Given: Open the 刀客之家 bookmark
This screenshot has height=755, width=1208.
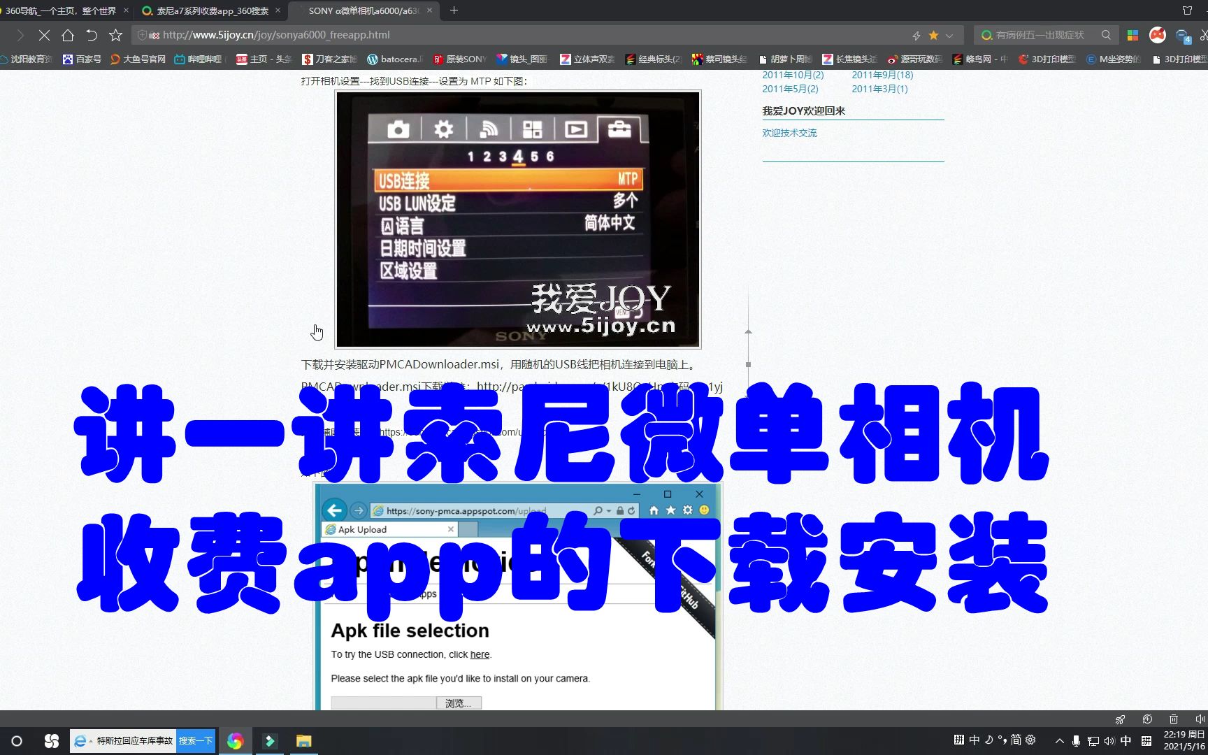Looking at the screenshot, I should [x=329, y=59].
